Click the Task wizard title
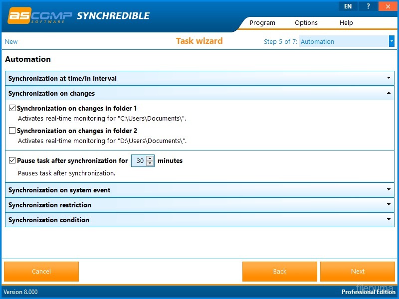Viewport: 399px width, 299px height. [199, 41]
